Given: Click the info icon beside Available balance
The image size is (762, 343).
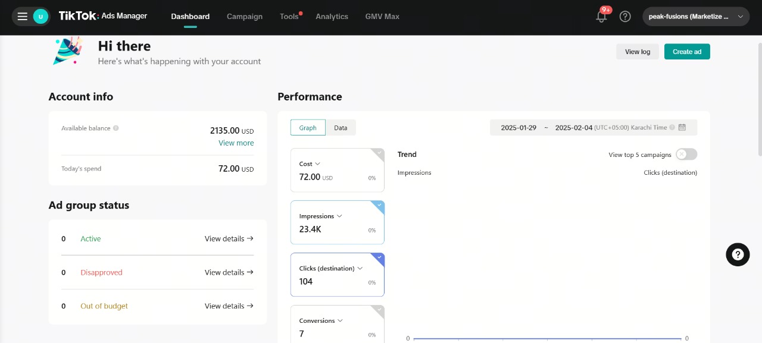Looking at the screenshot, I should click(115, 128).
